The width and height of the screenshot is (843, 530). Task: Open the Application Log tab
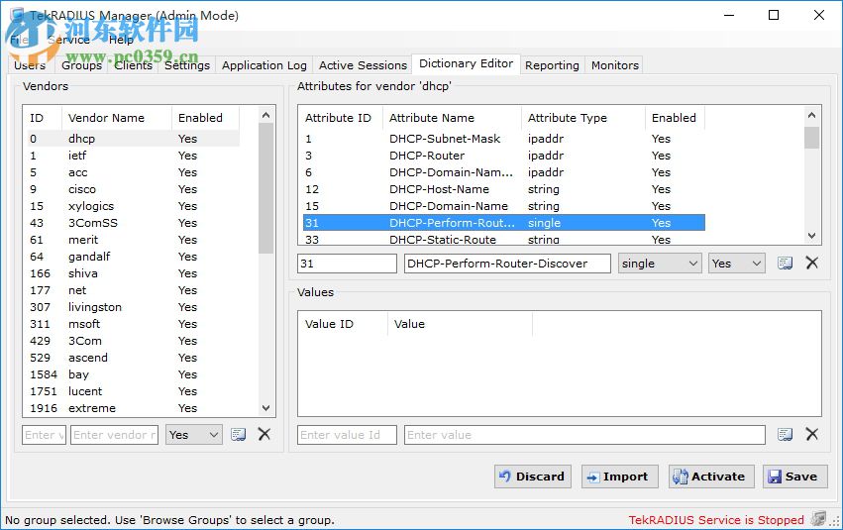[x=263, y=65]
